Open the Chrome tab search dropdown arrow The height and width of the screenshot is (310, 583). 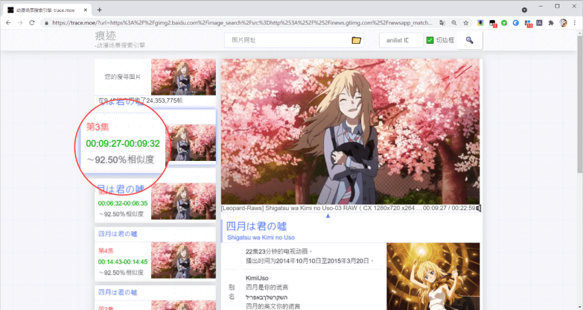pos(524,10)
